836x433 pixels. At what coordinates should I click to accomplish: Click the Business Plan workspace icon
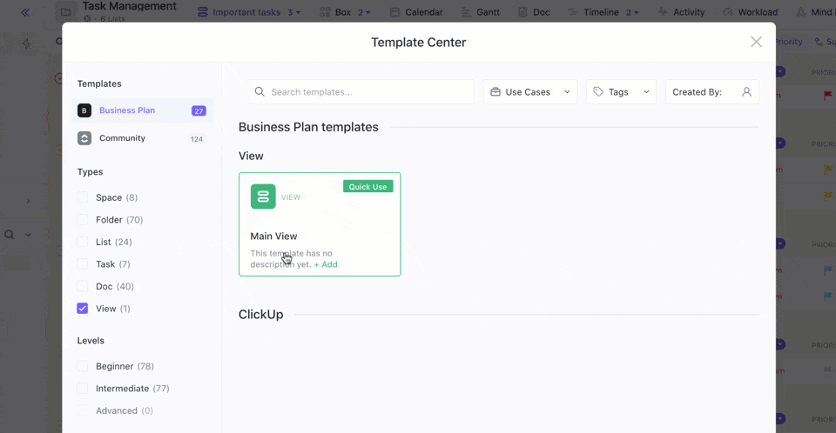click(x=84, y=110)
